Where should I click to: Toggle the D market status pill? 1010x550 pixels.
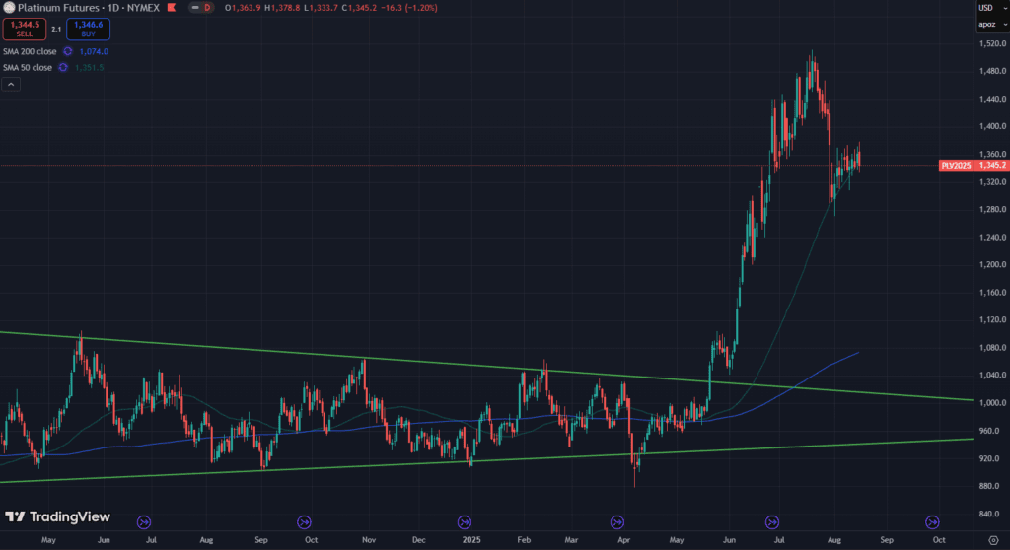tap(208, 7)
